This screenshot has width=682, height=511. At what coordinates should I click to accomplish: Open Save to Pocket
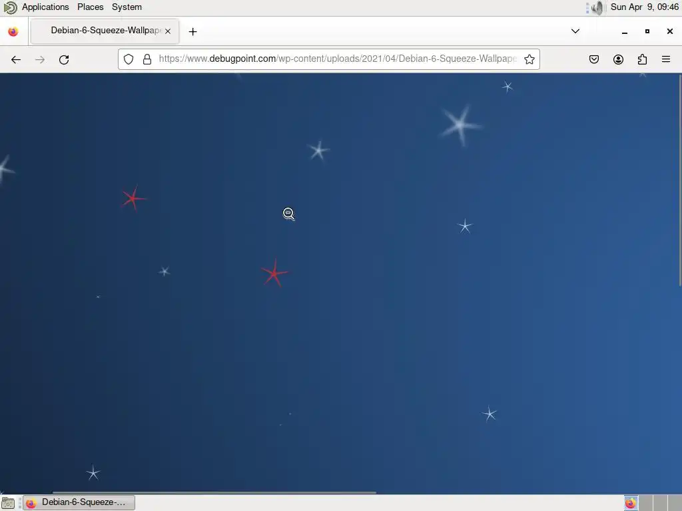[593, 59]
